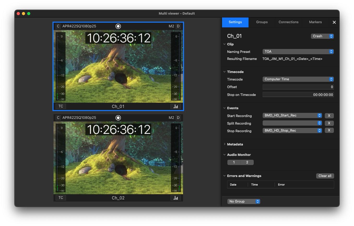The height and width of the screenshot is (226, 354).
Task: Open the Split Recording event dropdown
Action: (292, 123)
